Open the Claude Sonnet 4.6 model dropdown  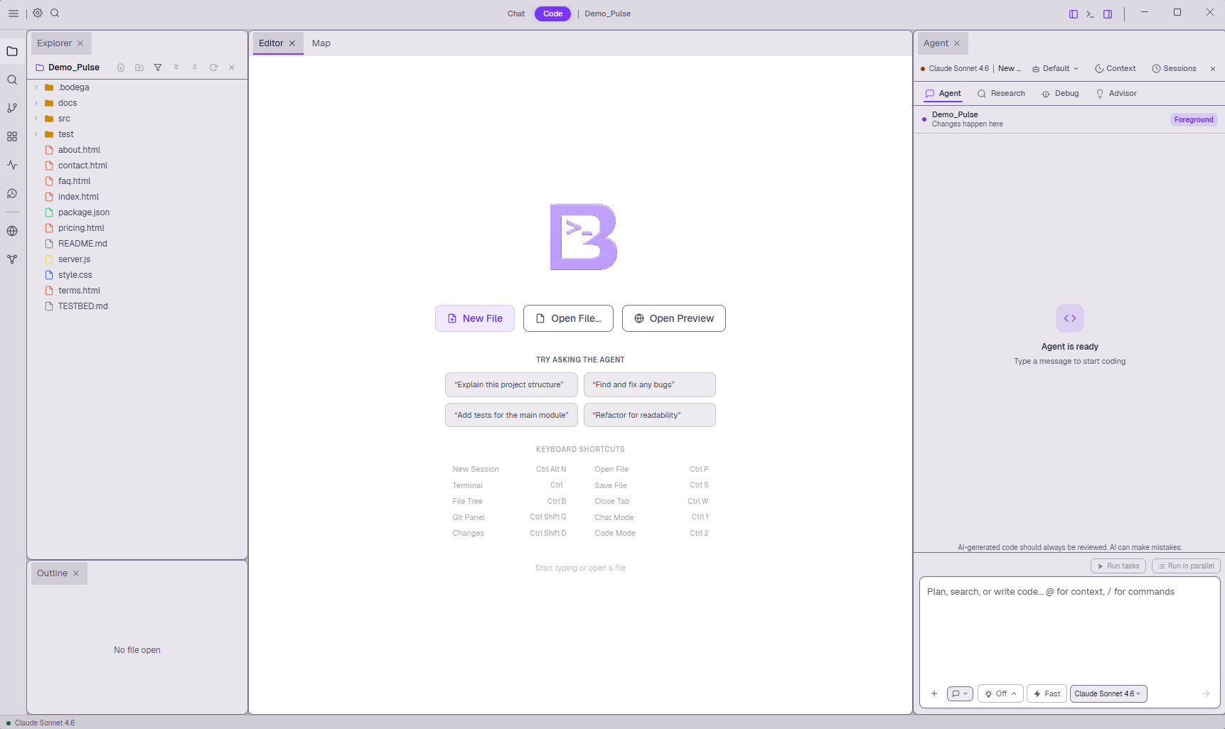[x=1108, y=693]
